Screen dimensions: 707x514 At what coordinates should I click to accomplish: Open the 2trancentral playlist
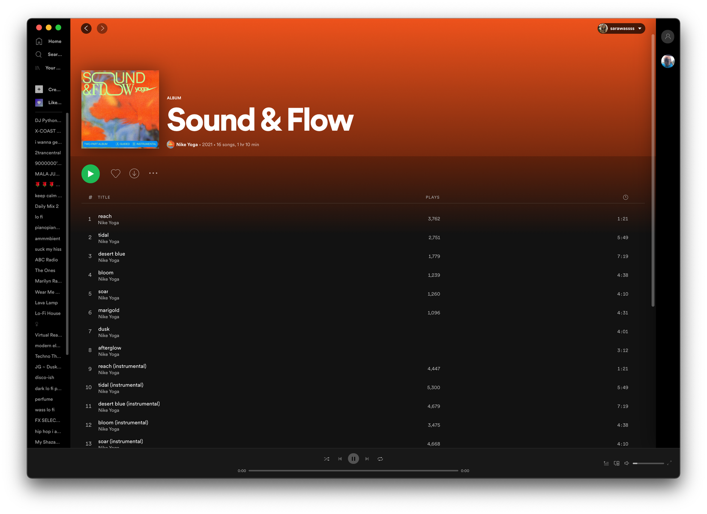click(x=48, y=153)
